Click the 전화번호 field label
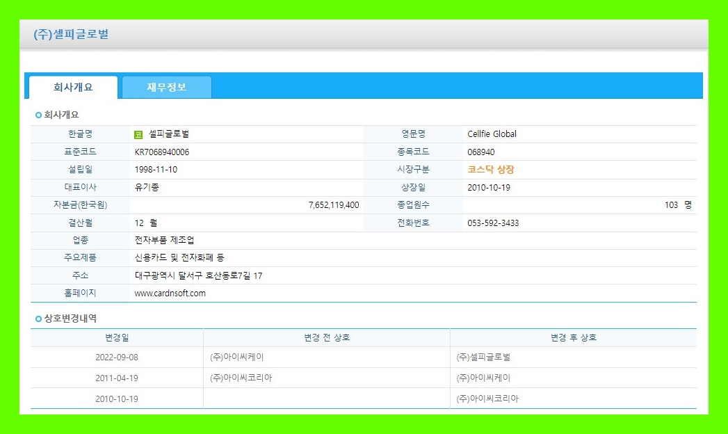This screenshot has width=728, height=434. [413, 223]
